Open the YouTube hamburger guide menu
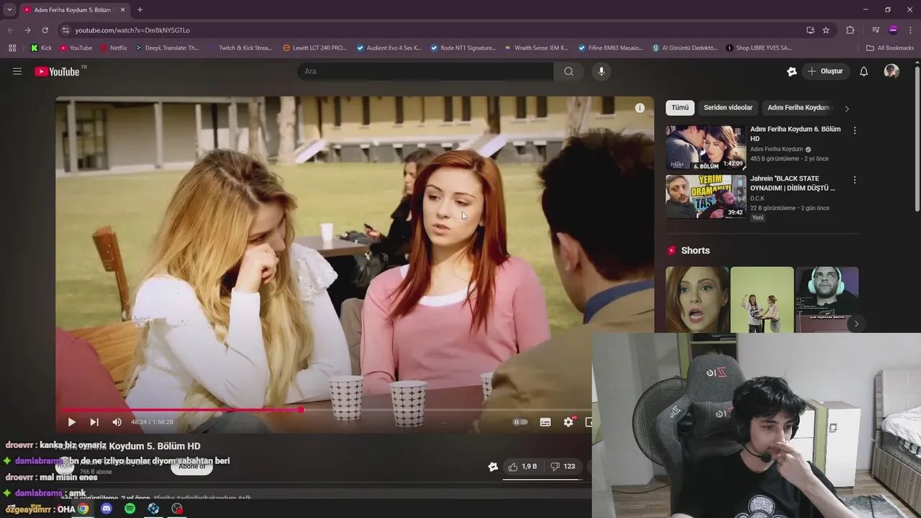Image resolution: width=921 pixels, height=518 pixels. [17, 71]
